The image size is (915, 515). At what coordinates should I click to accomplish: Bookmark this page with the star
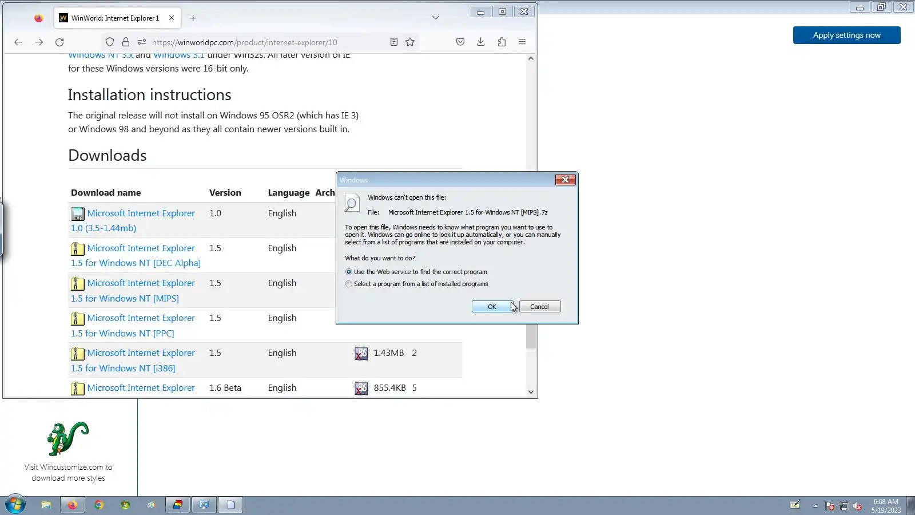coord(410,42)
